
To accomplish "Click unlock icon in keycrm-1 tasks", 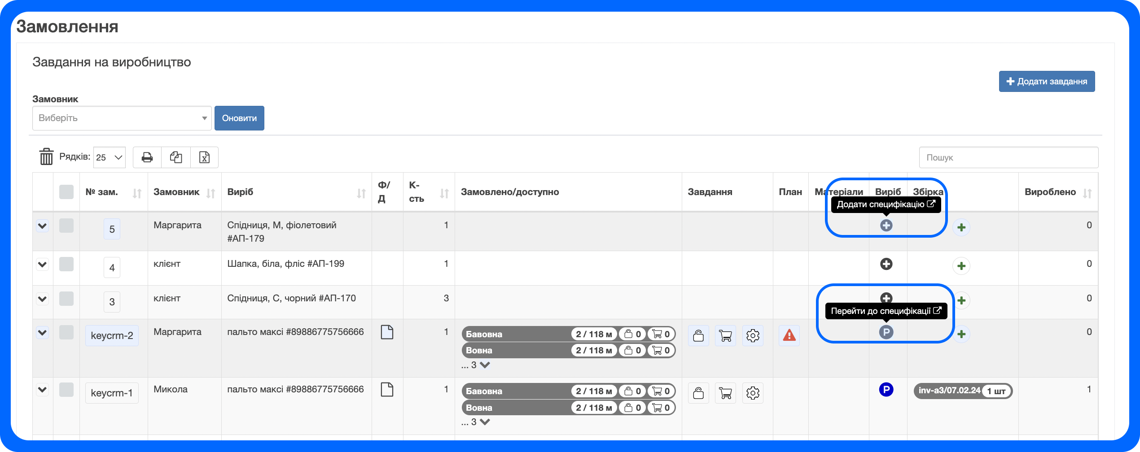I will [x=698, y=393].
